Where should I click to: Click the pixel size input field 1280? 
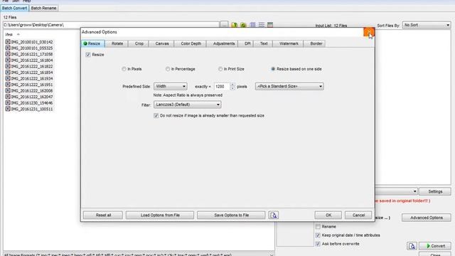(x=222, y=87)
